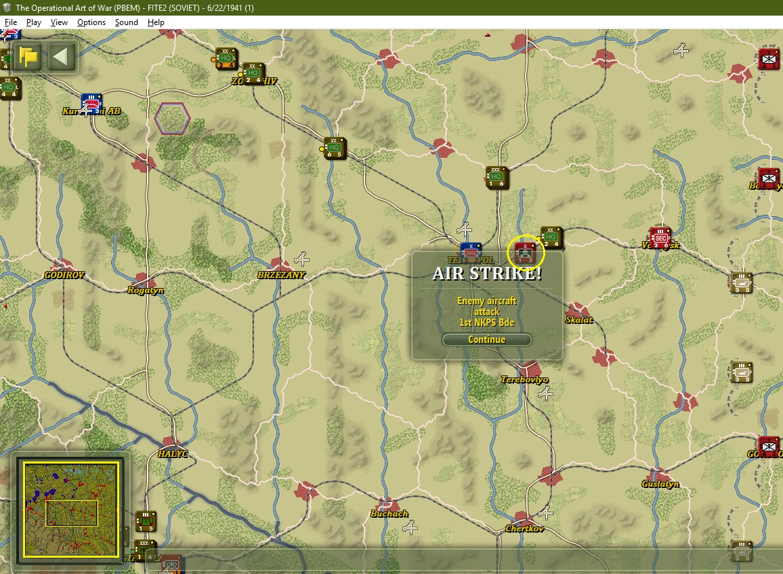Select the blue brigade unit at Ternopol
The width and height of the screenshot is (783, 574).
(x=470, y=253)
